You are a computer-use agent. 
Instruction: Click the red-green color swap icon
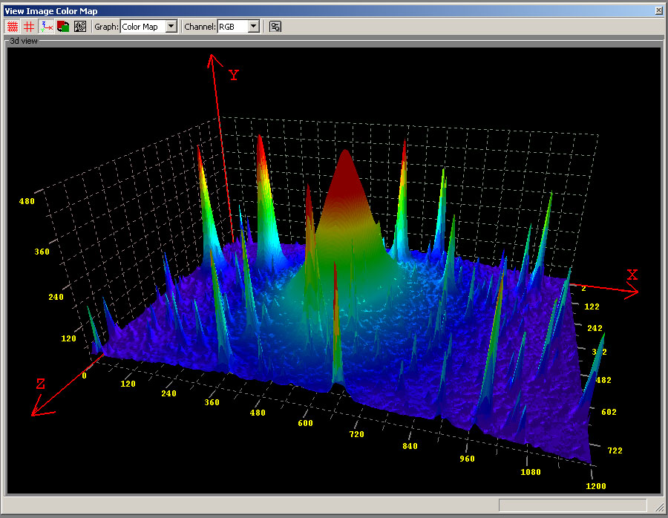tap(63, 27)
